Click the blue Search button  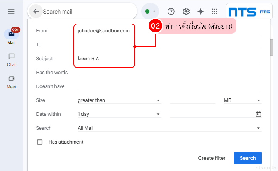(247, 158)
